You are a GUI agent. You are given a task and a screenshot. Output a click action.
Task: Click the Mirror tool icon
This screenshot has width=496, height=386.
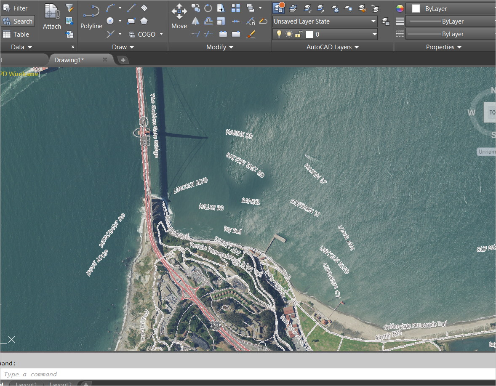pyautogui.click(x=195, y=21)
